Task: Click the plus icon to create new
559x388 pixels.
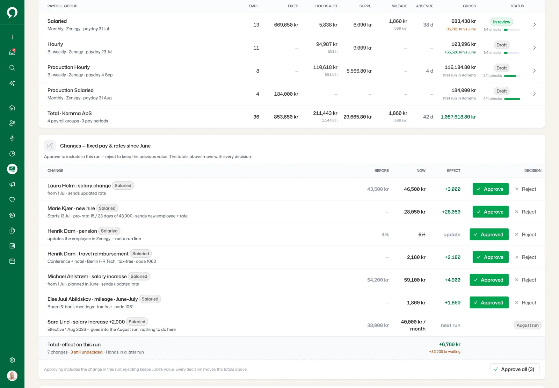Action: (x=12, y=37)
